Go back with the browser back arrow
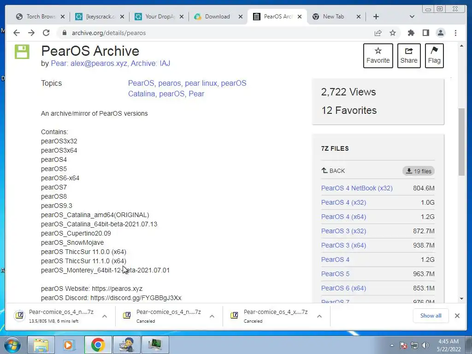 coord(17,33)
